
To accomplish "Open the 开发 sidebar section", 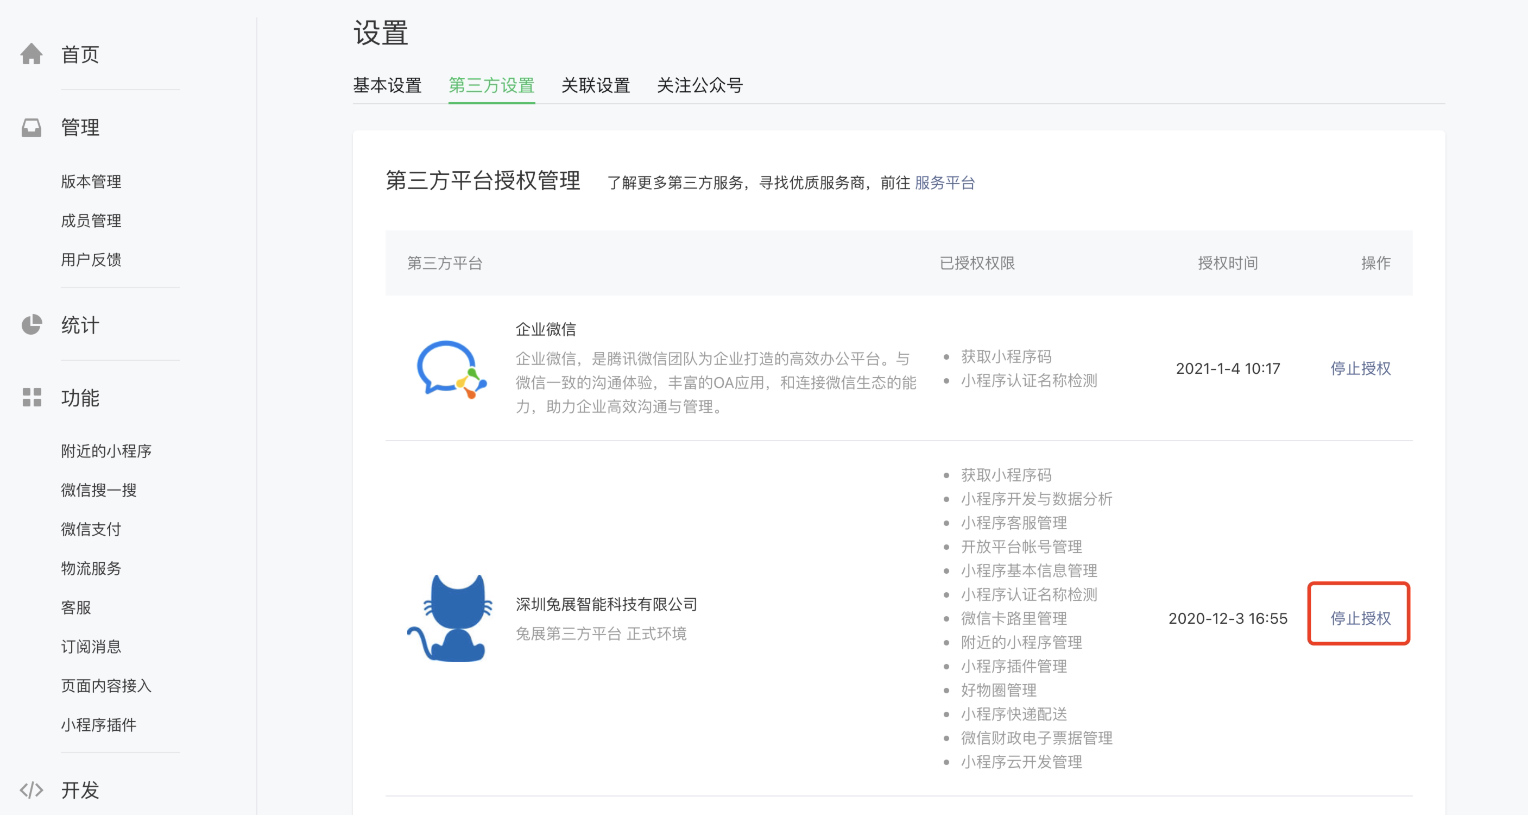I will coord(80,790).
